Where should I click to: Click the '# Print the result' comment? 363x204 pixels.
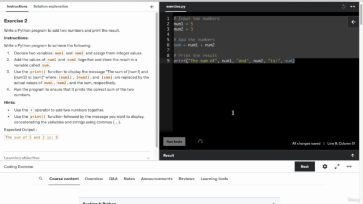pyautogui.click(x=195, y=56)
